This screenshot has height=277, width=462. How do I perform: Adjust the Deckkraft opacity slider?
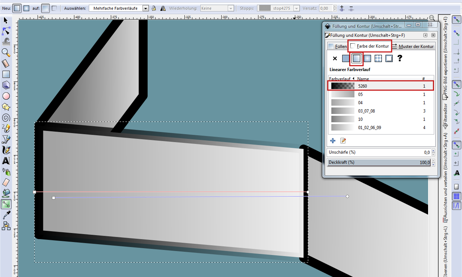coord(379,163)
